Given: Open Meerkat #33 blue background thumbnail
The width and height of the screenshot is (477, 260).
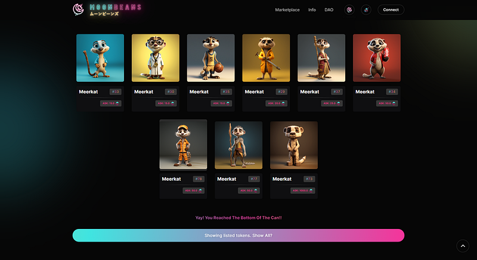Looking at the screenshot, I should click(100, 58).
